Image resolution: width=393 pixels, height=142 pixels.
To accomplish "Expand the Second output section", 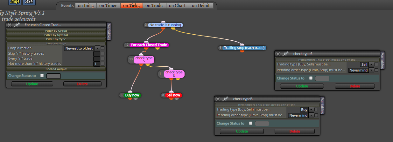I will 56,69.
